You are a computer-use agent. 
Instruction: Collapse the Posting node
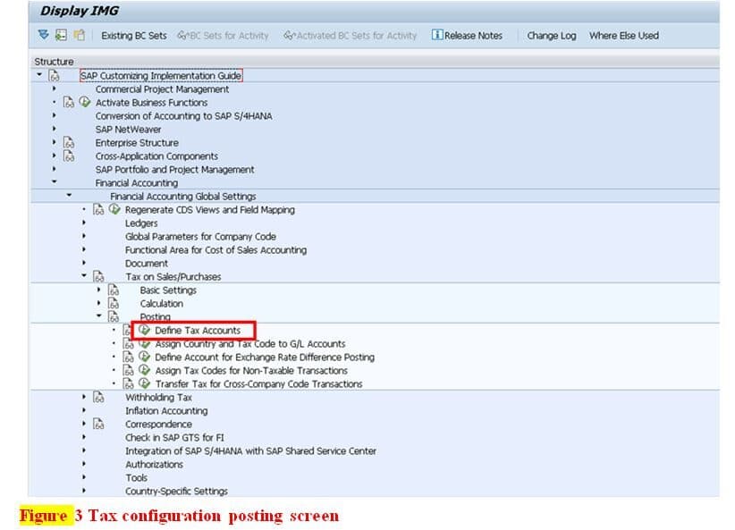pos(99,317)
